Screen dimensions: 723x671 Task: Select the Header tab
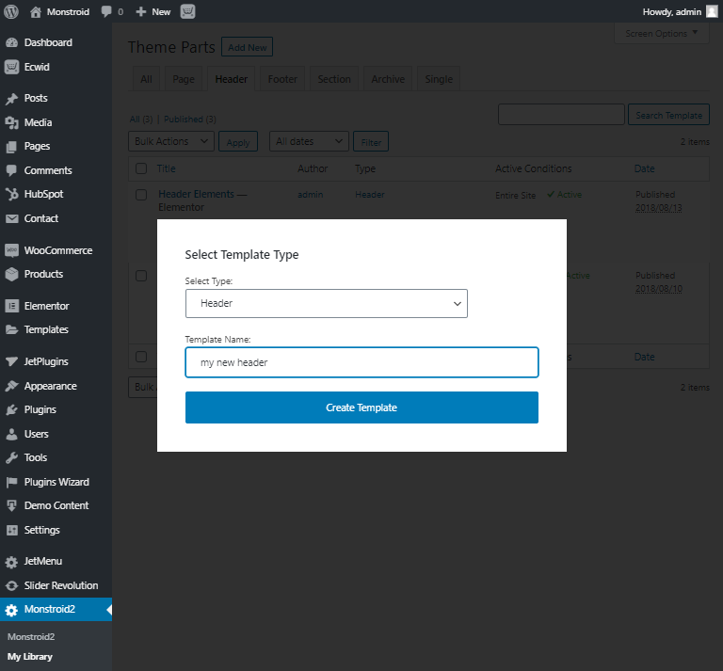pos(232,79)
